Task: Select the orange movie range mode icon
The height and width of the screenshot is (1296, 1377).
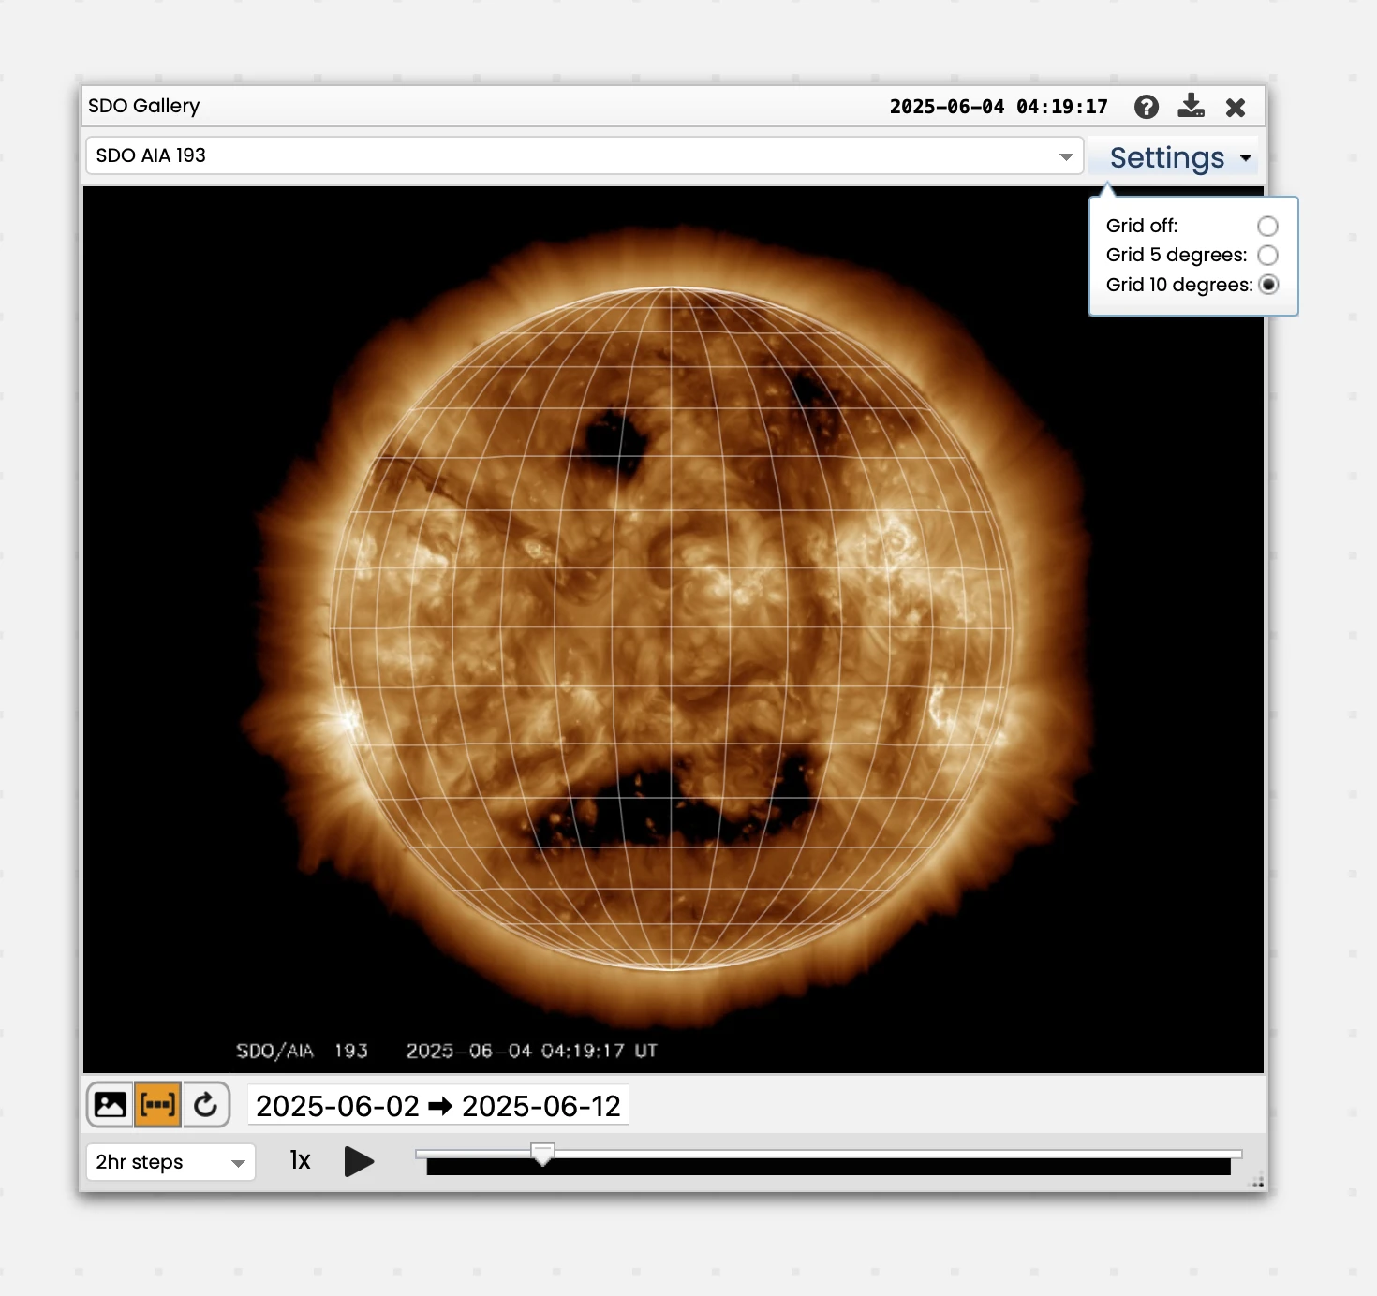Action: click(157, 1105)
